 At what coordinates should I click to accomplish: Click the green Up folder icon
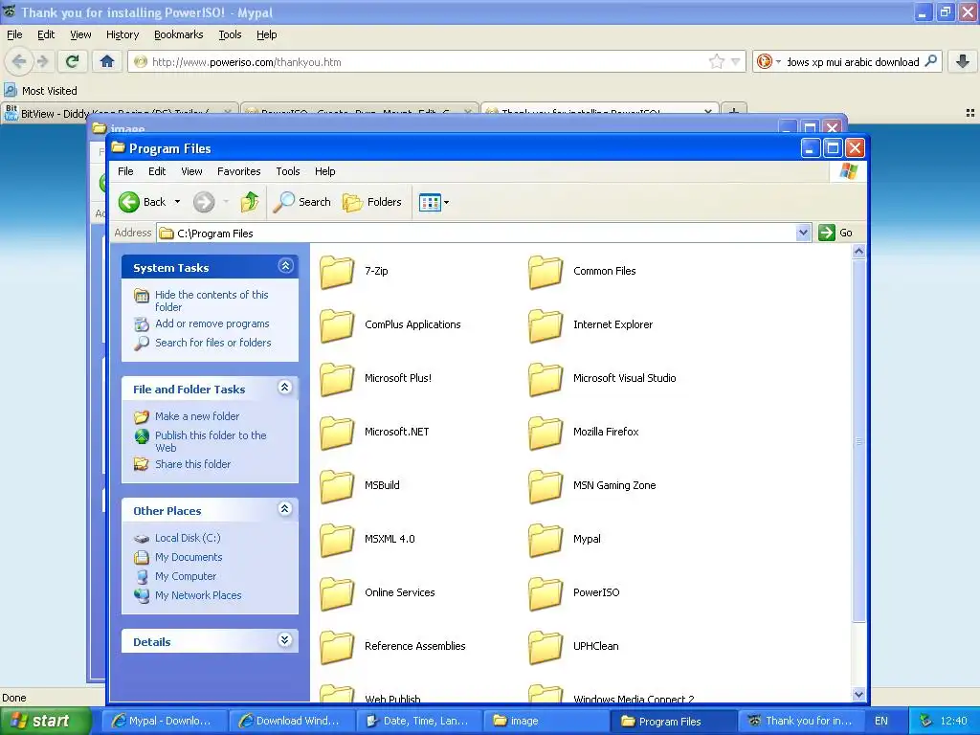click(x=250, y=202)
